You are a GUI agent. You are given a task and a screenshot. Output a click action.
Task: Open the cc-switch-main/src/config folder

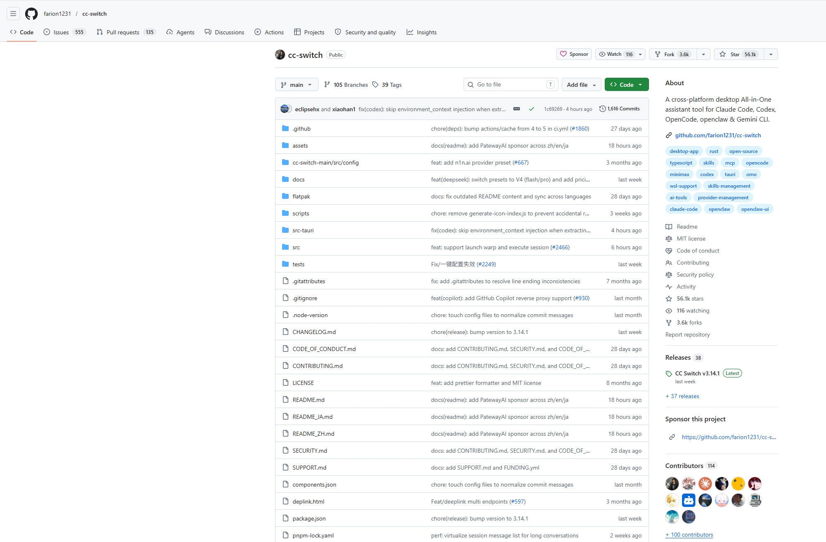tap(326, 162)
